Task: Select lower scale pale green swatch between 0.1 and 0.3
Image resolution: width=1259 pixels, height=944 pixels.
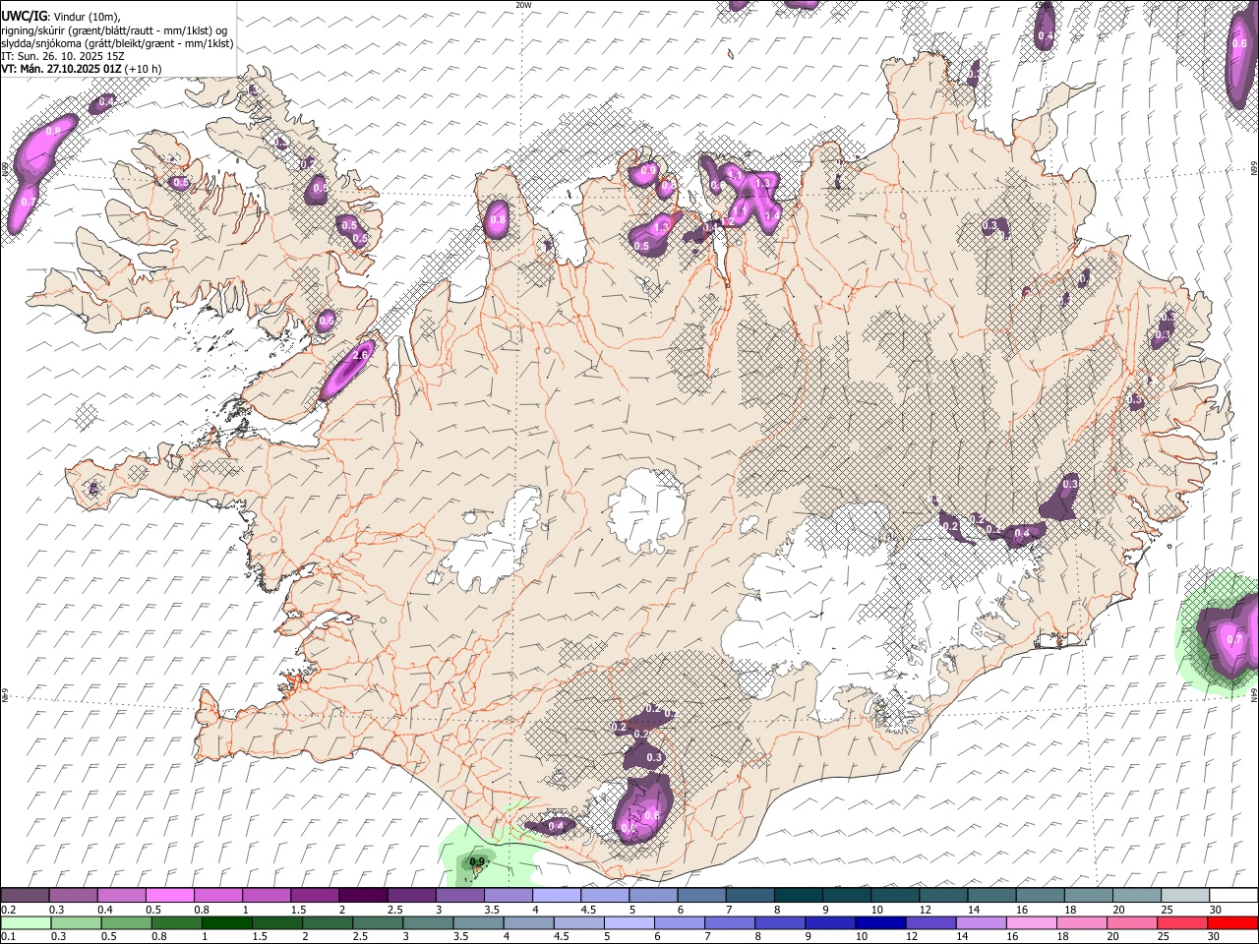Action: tap(25, 923)
